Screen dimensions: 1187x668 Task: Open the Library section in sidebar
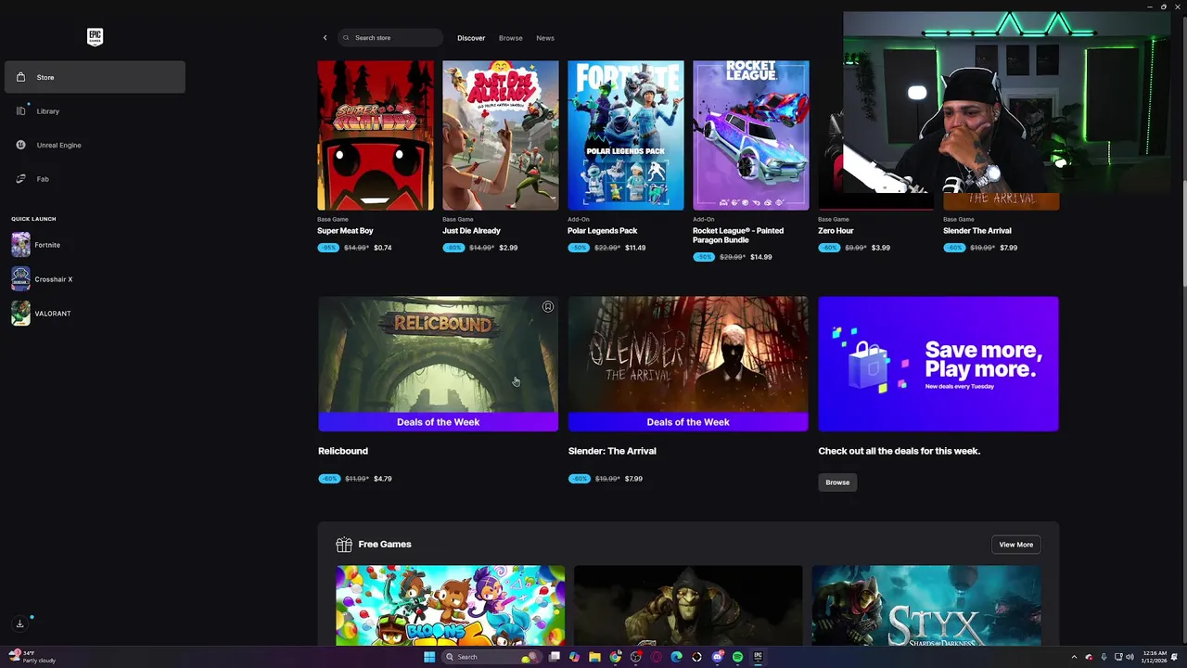click(x=95, y=111)
